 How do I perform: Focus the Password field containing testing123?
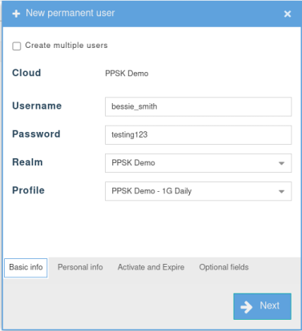pyautogui.click(x=198, y=135)
